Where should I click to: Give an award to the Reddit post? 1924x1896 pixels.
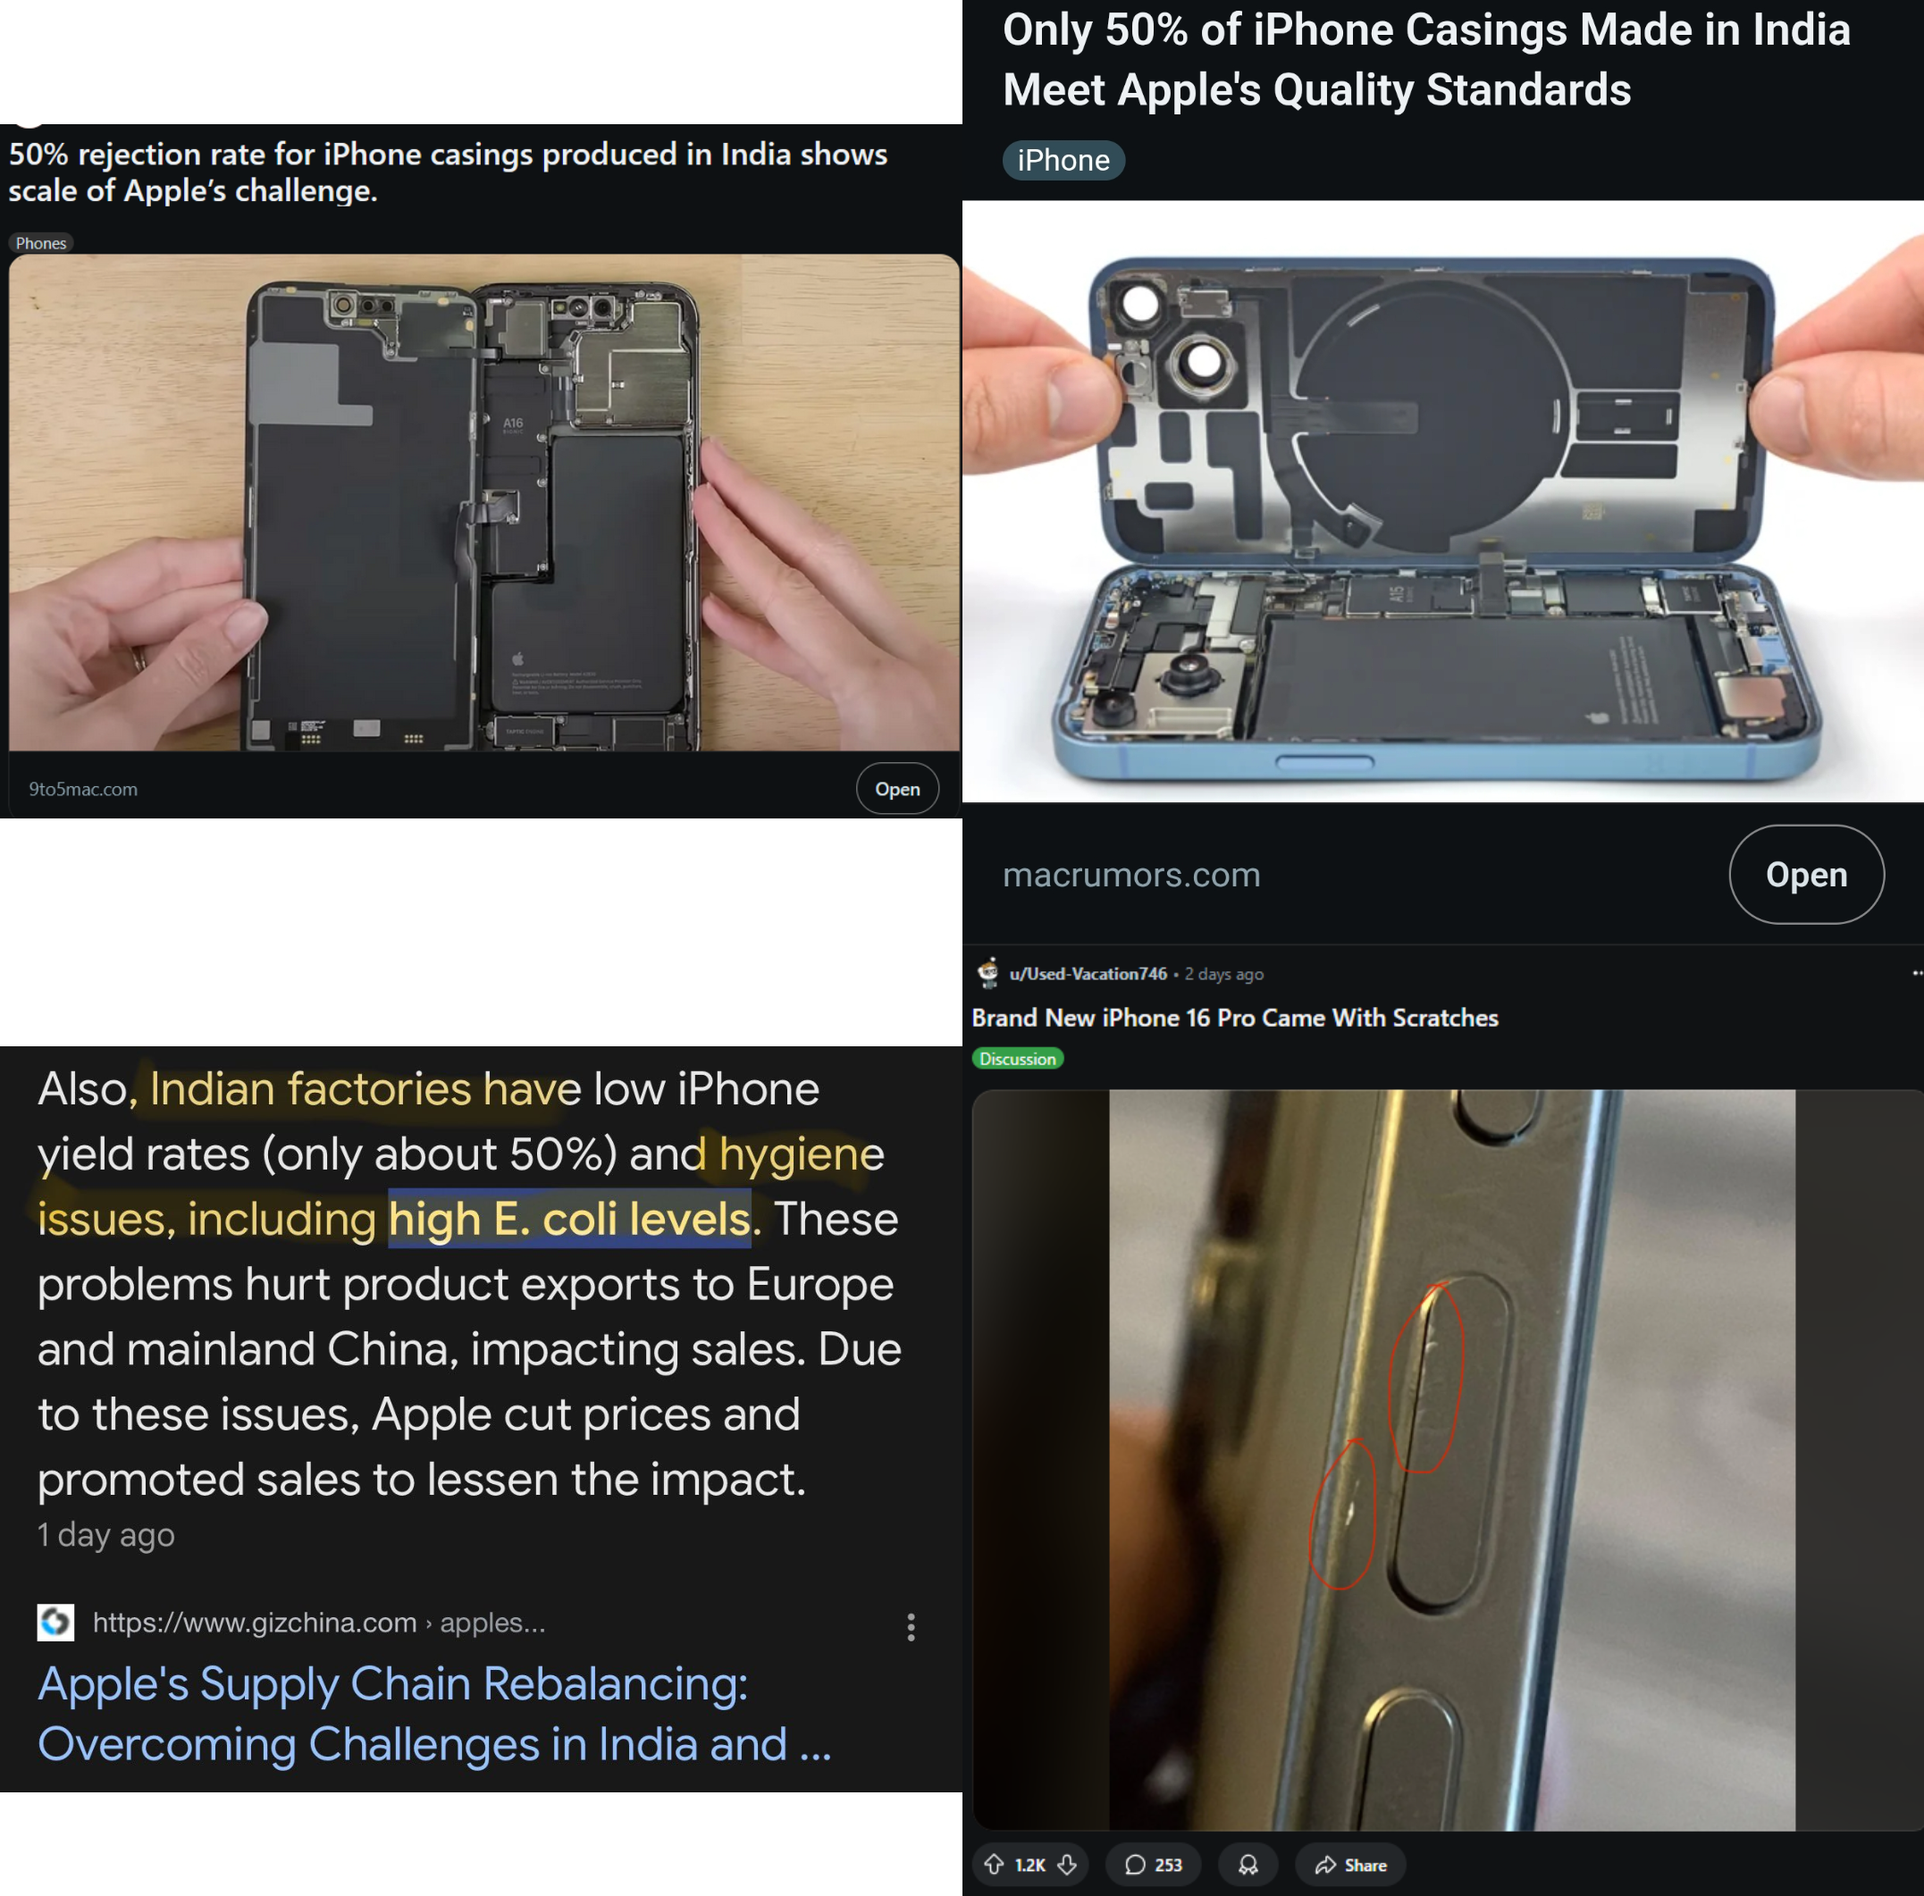[1248, 1864]
